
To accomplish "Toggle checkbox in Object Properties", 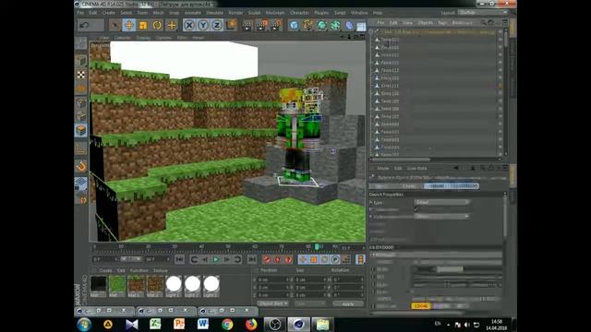I will [x=416, y=209].
